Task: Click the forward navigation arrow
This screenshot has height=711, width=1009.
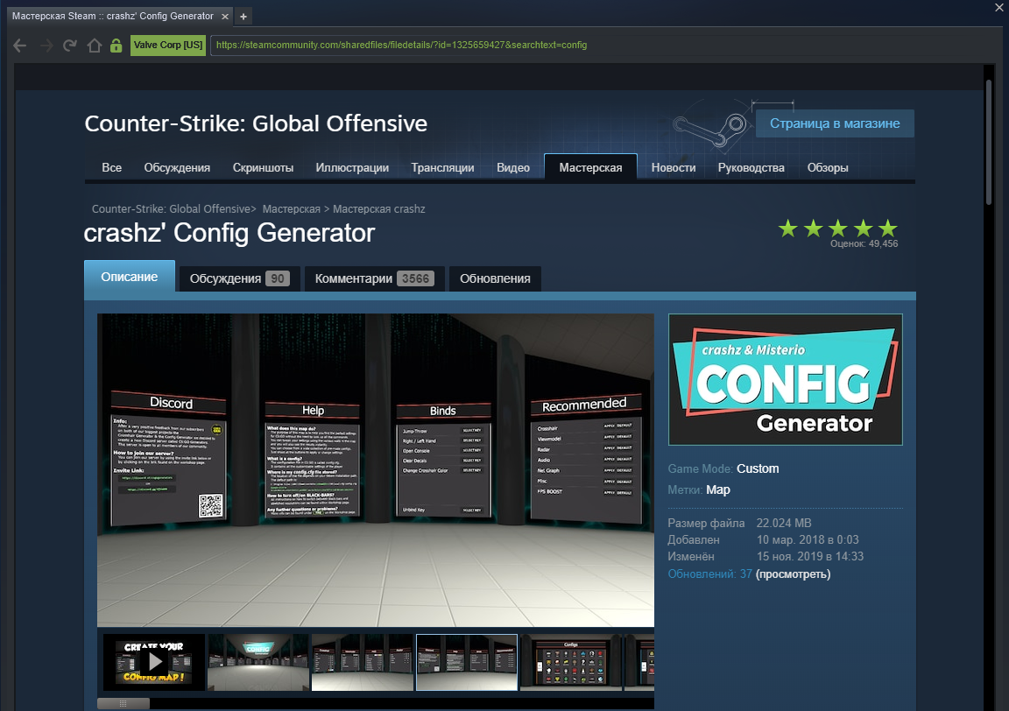Action: pyautogui.click(x=46, y=45)
